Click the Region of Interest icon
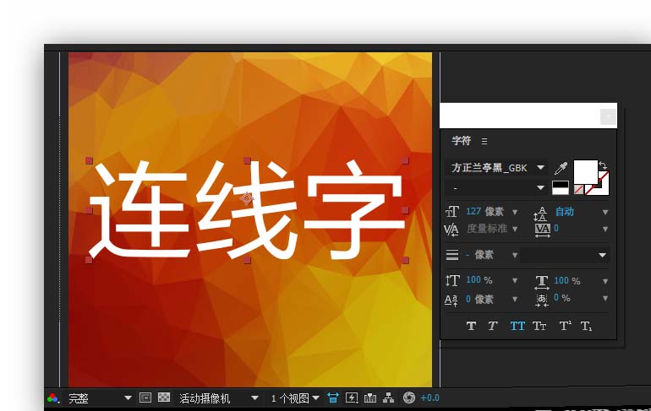 145,397
